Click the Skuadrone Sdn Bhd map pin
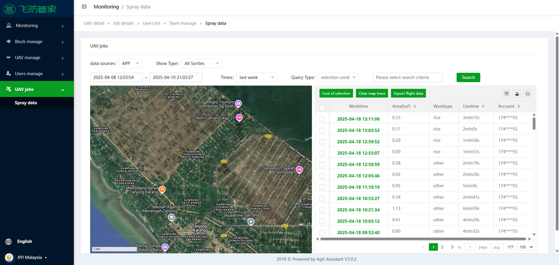This screenshot has height=265, width=559. (x=251, y=221)
